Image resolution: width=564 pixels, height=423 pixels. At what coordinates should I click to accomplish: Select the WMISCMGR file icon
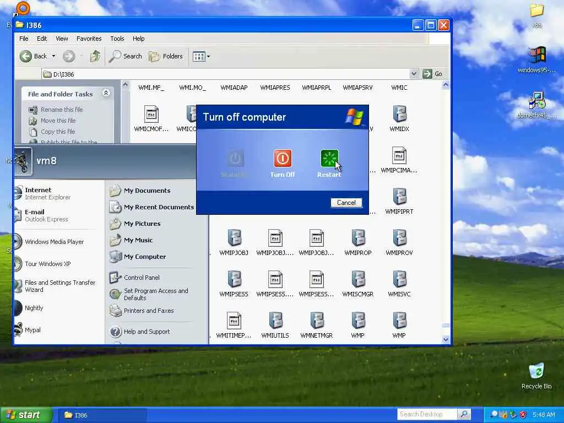pos(358,279)
